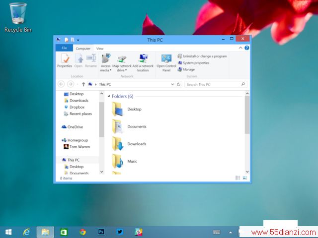Click main pane scroll down arrow
Screen dimensions: 318x238
coord(247,172)
